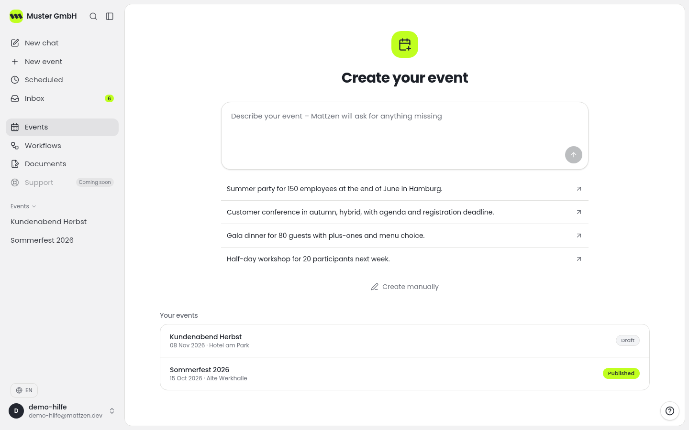
Task: Open the search icon in sidebar header
Action: [93, 16]
